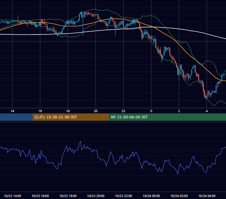Click the "2" hour label on price chart axis
The image size is (226, 199).
179,111
